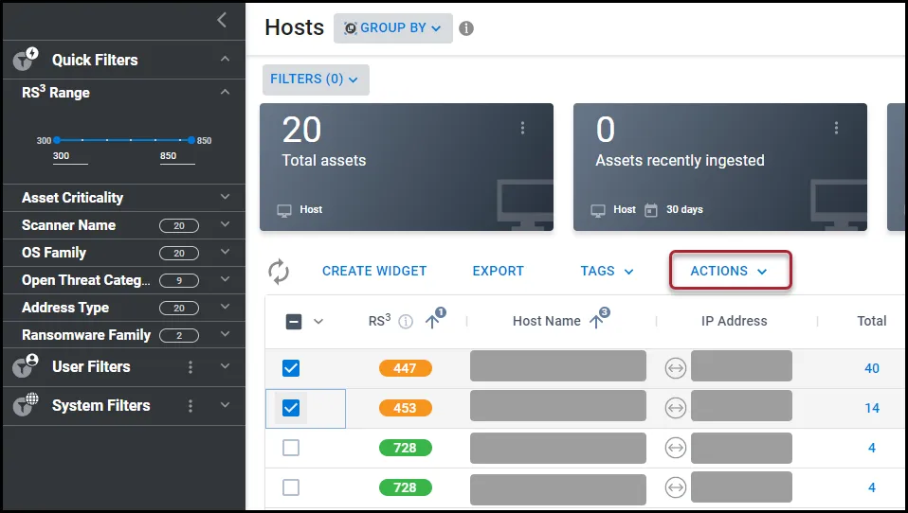Screen dimensions: 908x513
Task: Expand the Address Type filter
Action: point(226,307)
